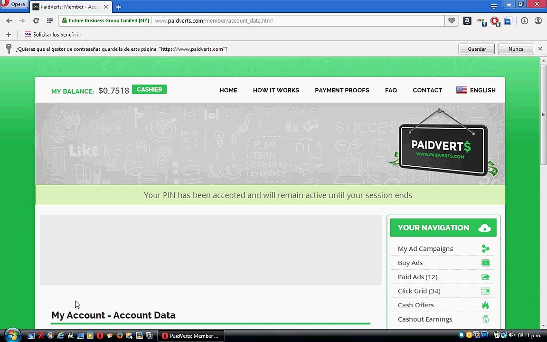
Task: Click the page vertical scrollbar thumb
Action: [x=543, y=114]
